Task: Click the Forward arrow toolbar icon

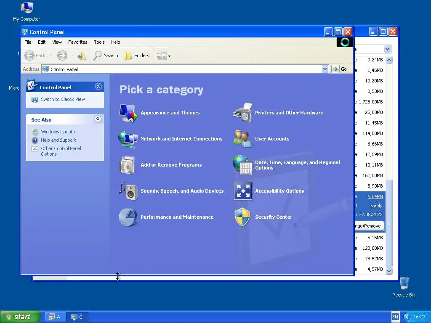Action: click(x=62, y=56)
